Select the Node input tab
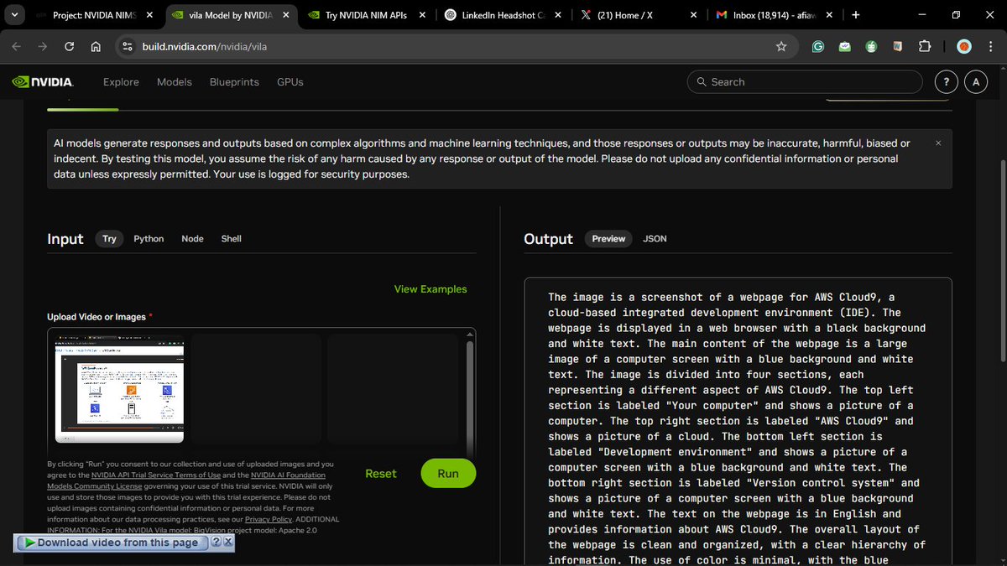The width and height of the screenshot is (1007, 566). pyautogui.click(x=192, y=239)
